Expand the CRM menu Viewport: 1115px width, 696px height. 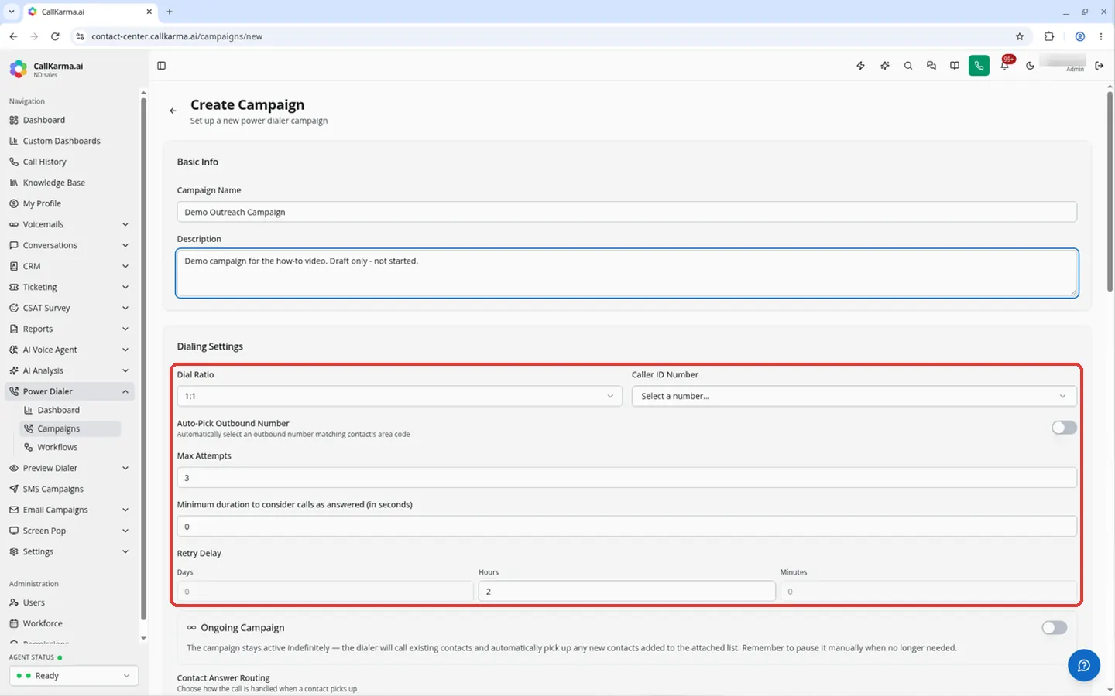(68, 266)
